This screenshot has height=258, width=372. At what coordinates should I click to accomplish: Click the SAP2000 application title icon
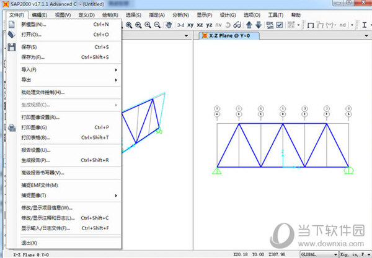[x=5, y=4]
